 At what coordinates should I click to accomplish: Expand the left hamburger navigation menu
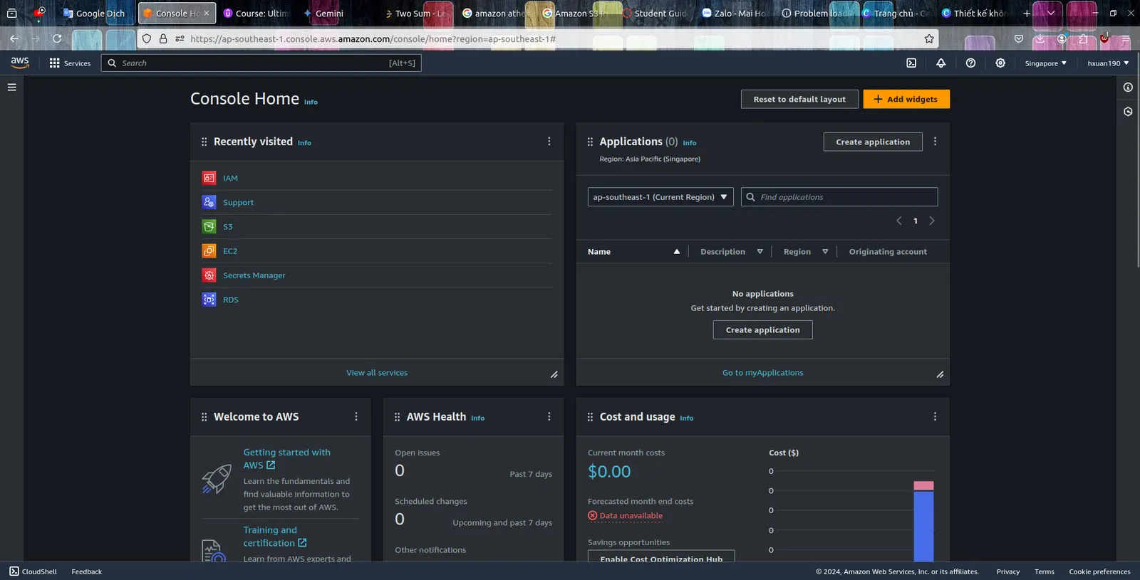tap(11, 88)
